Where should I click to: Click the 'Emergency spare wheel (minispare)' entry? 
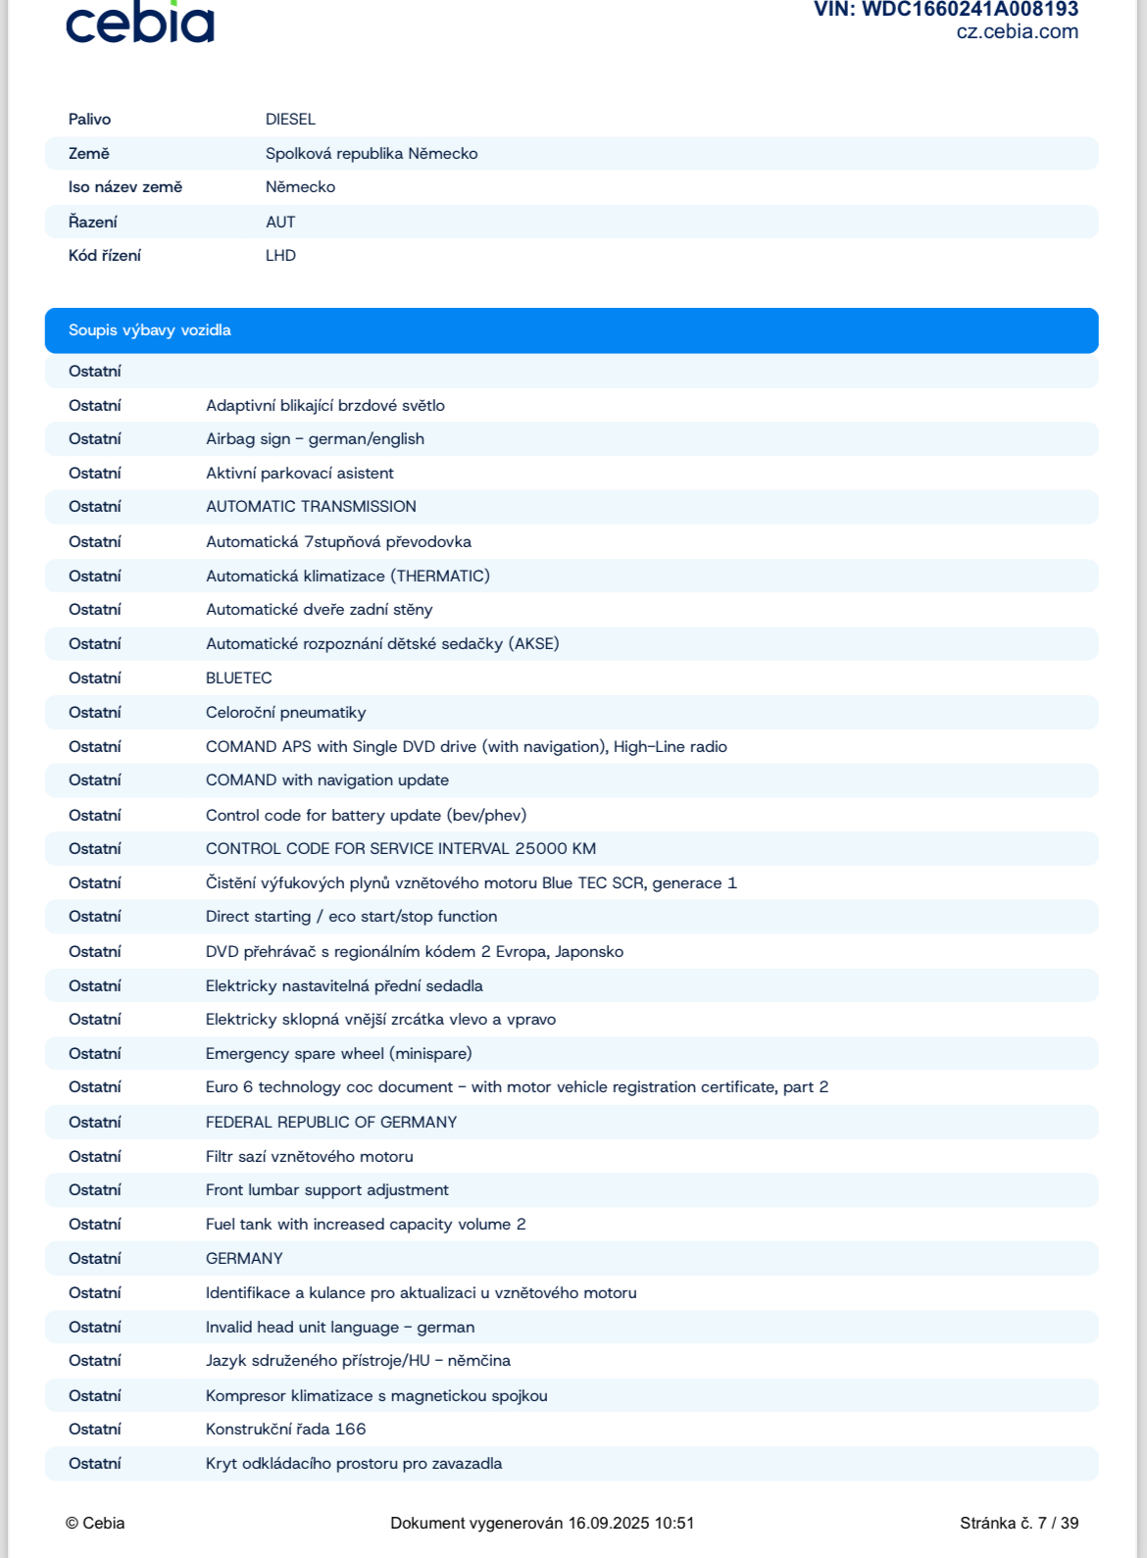[x=338, y=1054]
